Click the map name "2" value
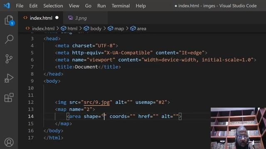The height and width of the screenshot is (149, 266). click(88, 109)
